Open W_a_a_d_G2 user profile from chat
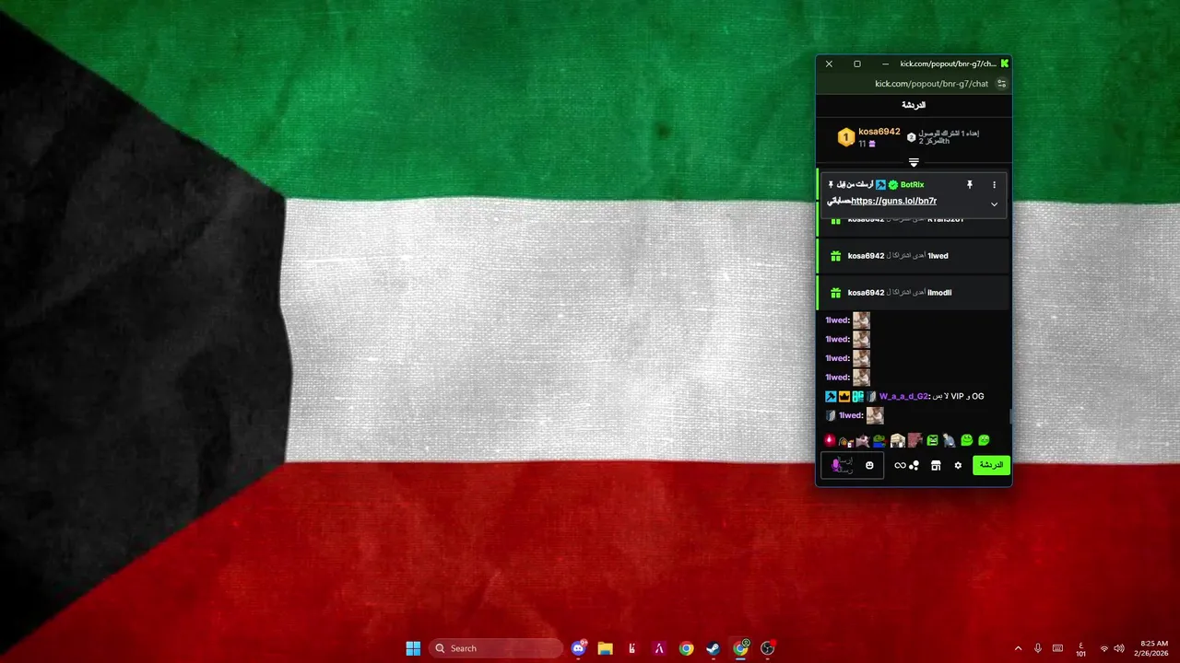The image size is (1180, 663). [903, 397]
